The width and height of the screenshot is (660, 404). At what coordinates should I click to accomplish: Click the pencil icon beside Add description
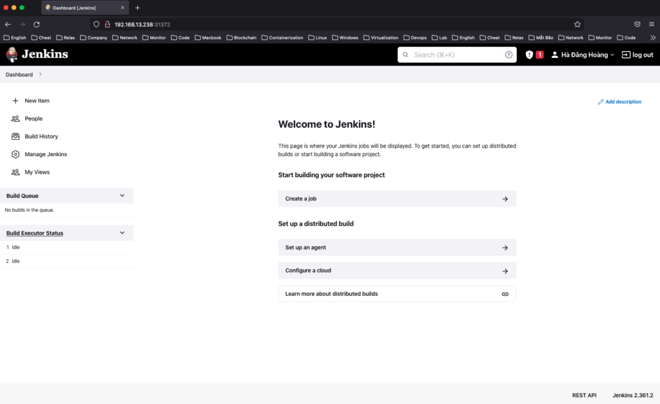click(601, 102)
